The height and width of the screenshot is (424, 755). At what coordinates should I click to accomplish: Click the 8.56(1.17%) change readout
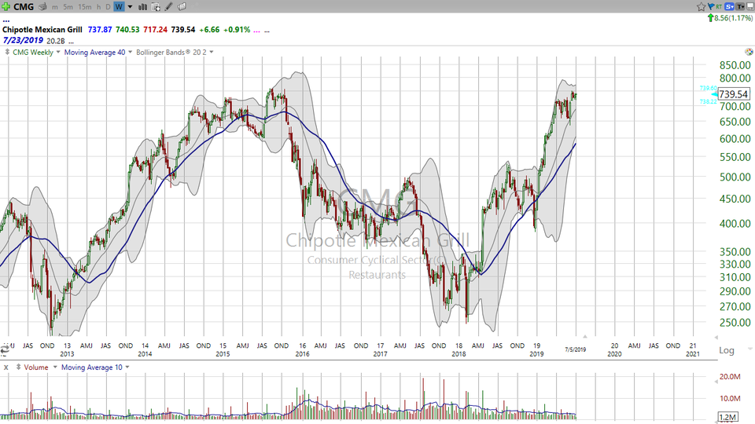(733, 18)
